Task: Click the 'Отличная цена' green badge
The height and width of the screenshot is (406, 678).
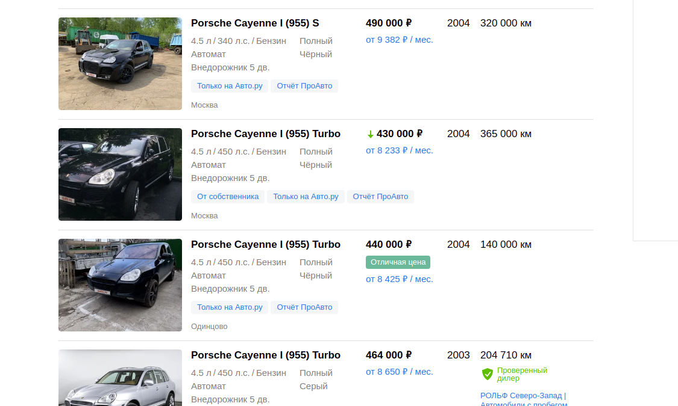Action: pyautogui.click(x=398, y=262)
